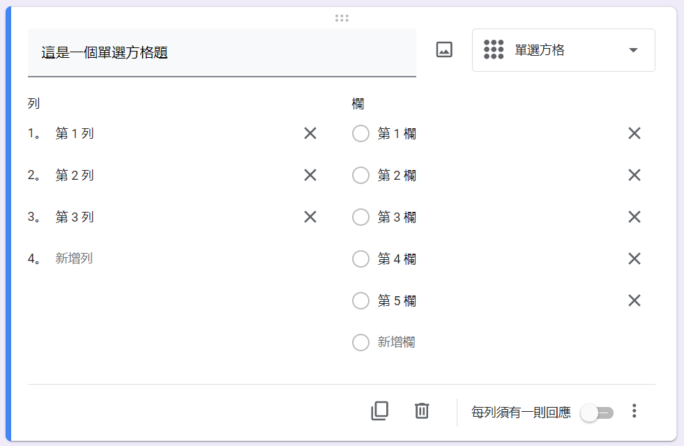Select the radio button for 第 2 欄
684x446 pixels.
pyautogui.click(x=360, y=175)
